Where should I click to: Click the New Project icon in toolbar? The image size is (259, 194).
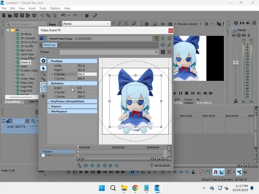click(4, 15)
